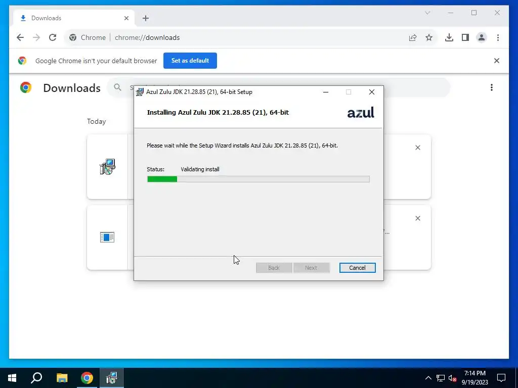Remove the second download from list

417,218
